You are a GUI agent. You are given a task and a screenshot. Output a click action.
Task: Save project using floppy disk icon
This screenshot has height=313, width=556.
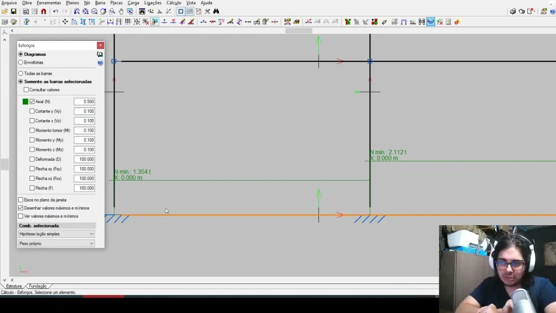coord(13,11)
